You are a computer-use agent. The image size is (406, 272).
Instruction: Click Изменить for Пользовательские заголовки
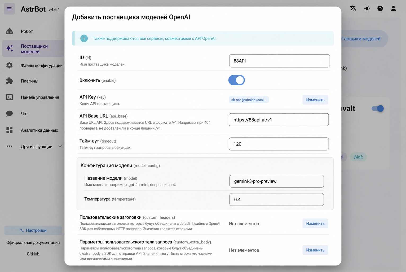pyautogui.click(x=315, y=224)
